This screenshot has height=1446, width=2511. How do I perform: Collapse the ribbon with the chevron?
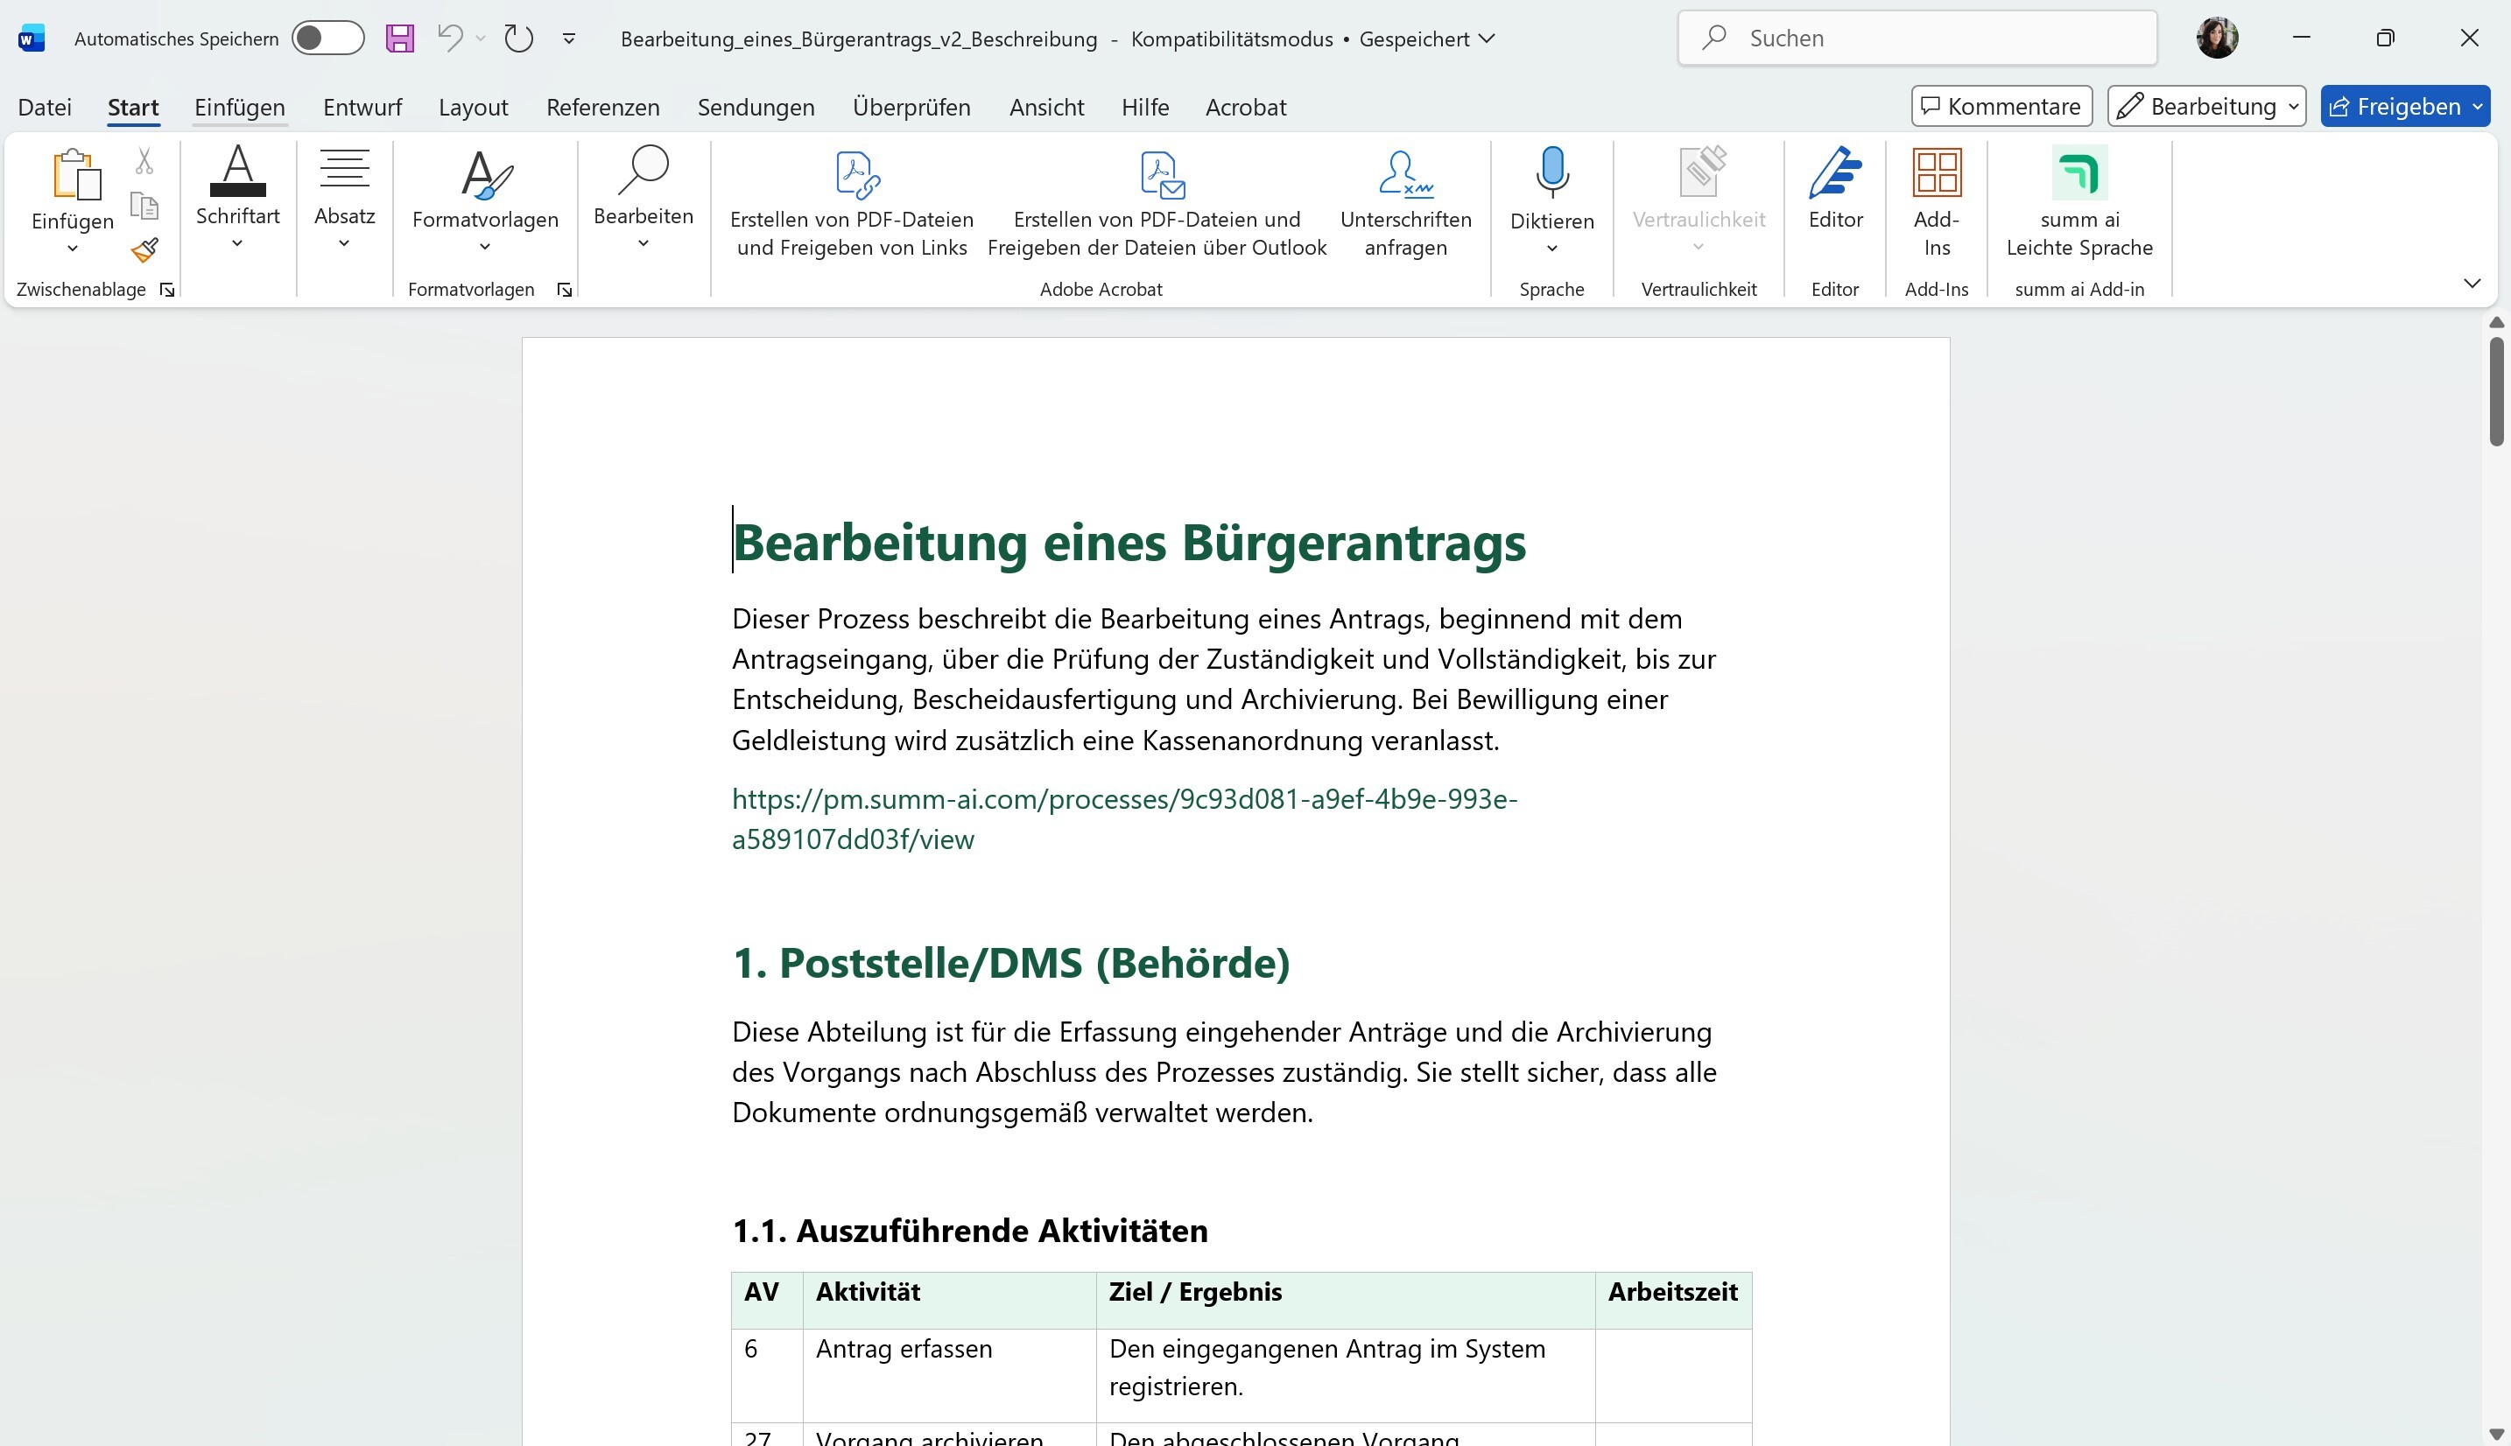coord(2472,283)
